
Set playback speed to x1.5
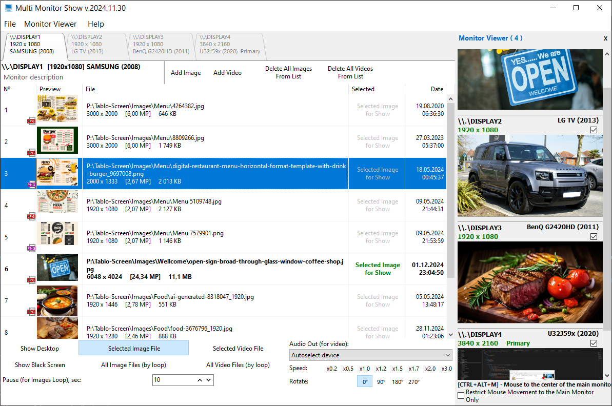[x=398, y=369]
